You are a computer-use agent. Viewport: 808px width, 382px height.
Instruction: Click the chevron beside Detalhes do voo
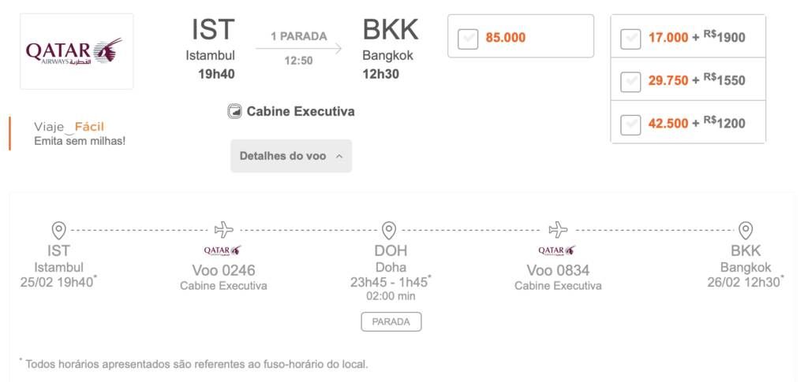pos(339,156)
